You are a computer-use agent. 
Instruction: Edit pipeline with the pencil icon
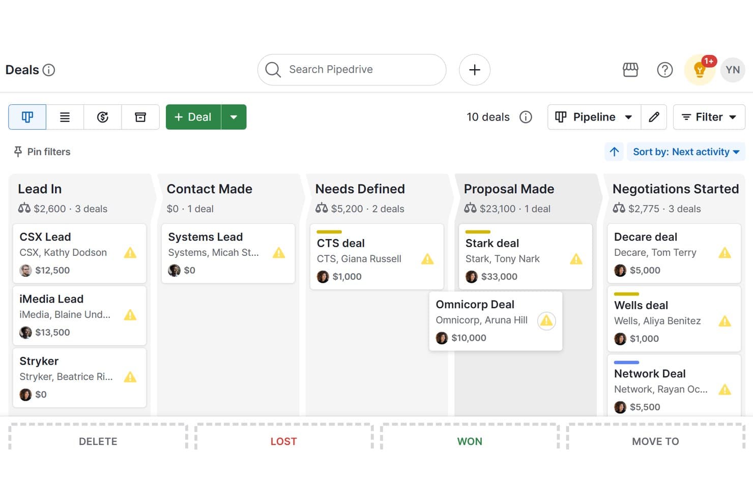tap(654, 117)
